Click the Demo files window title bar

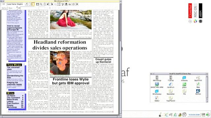click(x=180, y=74)
